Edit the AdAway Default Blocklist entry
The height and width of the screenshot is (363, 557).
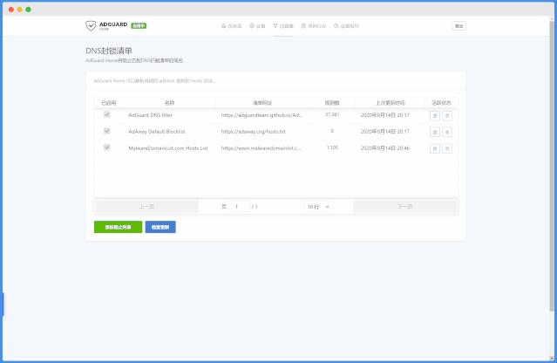(x=435, y=132)
